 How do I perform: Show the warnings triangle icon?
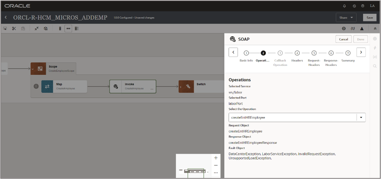click(x=362, y=29)
